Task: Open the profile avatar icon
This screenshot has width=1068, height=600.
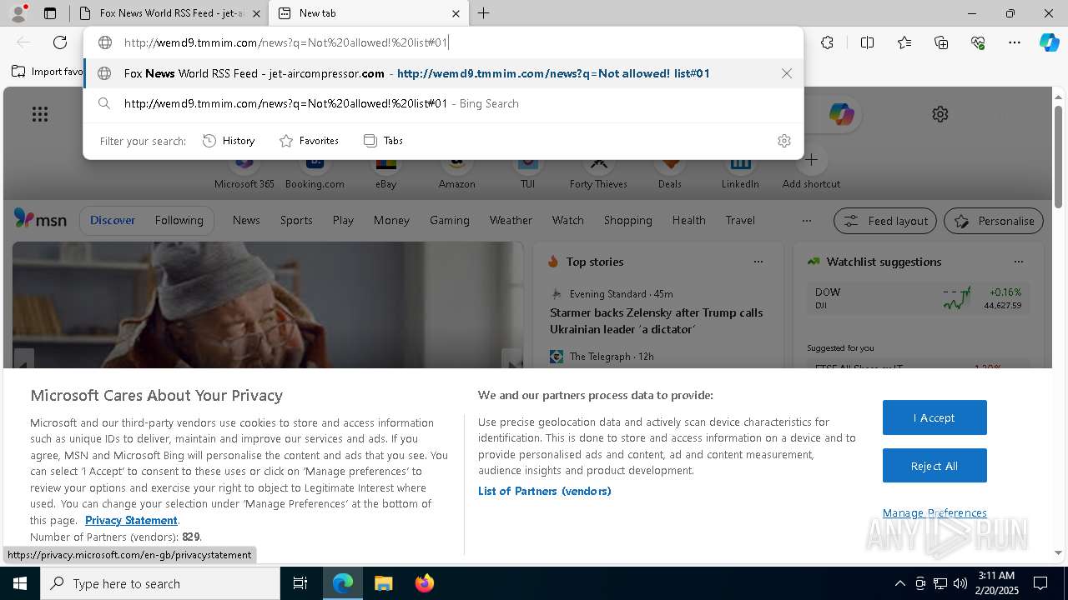Action: (18, 13)
